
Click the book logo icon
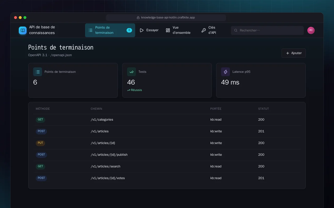pyautogui.click(x=23, y=30)
